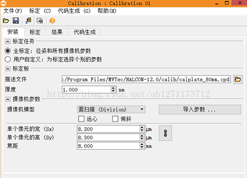
Task: Click the Sy value field 8.300
Action: (108, 138)
